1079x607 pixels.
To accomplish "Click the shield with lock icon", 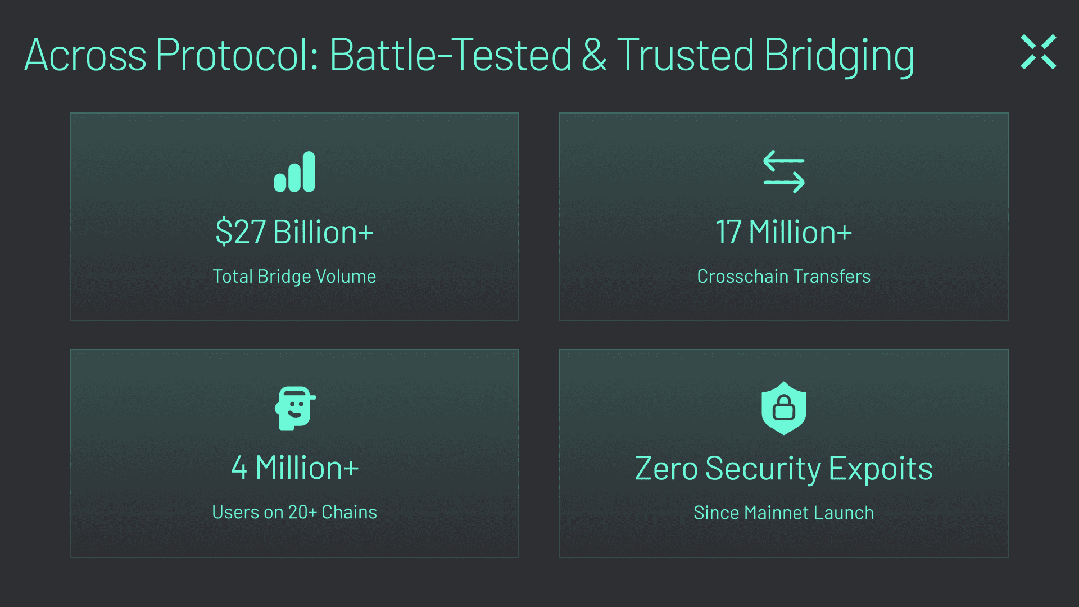I will [783, 408].
